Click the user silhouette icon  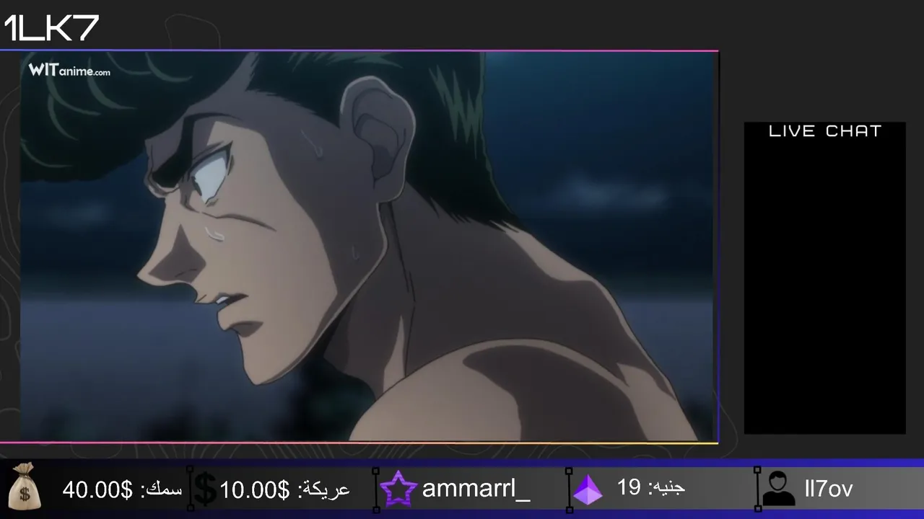778,489
